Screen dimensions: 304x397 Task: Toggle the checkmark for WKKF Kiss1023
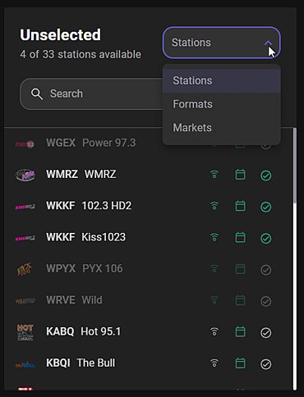pos(265,238)
